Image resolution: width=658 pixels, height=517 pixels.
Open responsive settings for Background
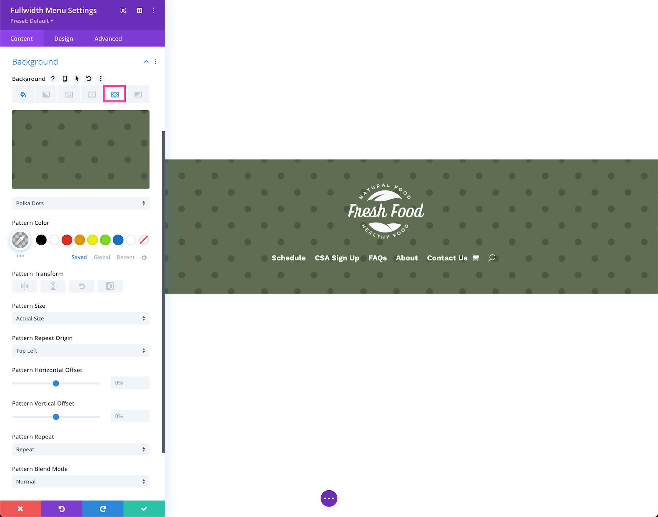pyautogui.click(x=65, y=79)
